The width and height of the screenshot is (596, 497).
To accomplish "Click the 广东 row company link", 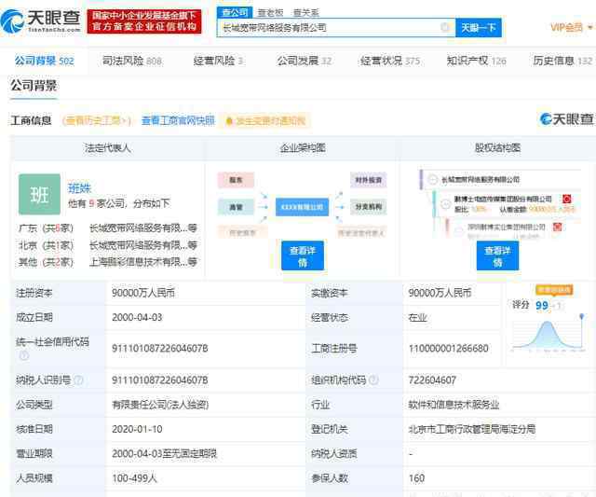I will tap(143, 228).
